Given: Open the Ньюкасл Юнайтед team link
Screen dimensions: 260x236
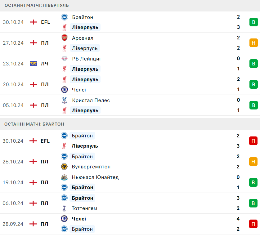Looking at the screenshot, I should pyautogui.click(x=95, y=177).
